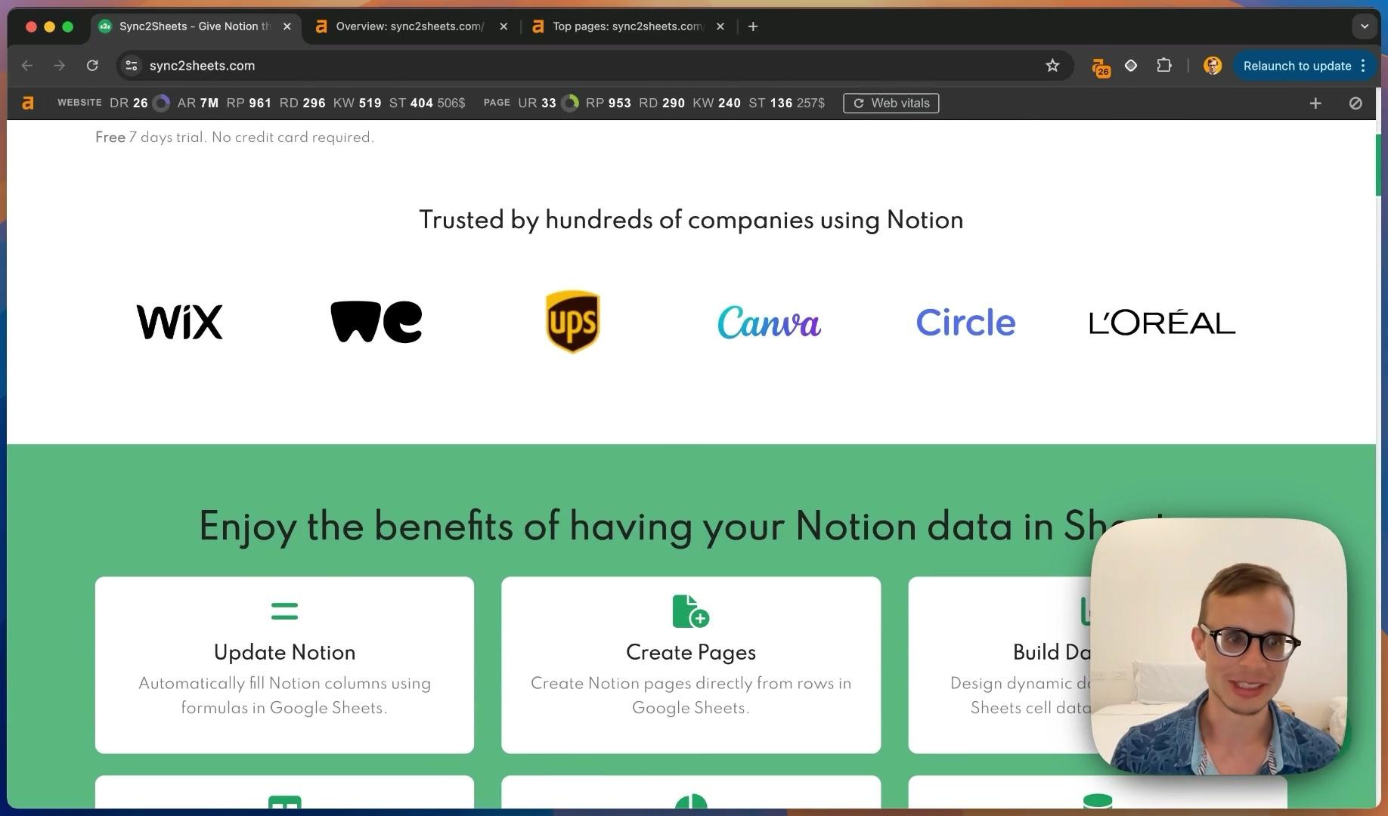
Task: Reload the sync2sheets.com page
Action: point(92,66)
